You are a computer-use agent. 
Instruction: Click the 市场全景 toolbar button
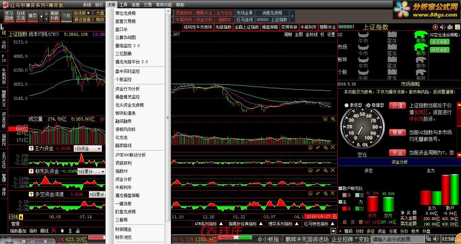tap(245, 13)
